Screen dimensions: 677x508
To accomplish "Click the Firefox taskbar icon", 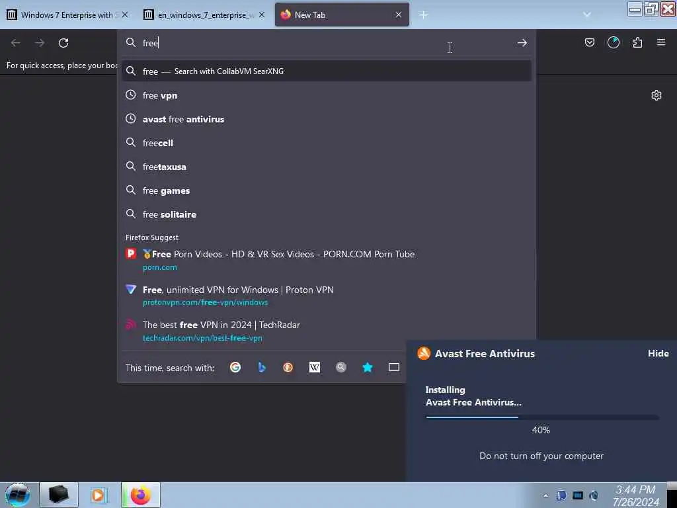I will click(141, 495).
